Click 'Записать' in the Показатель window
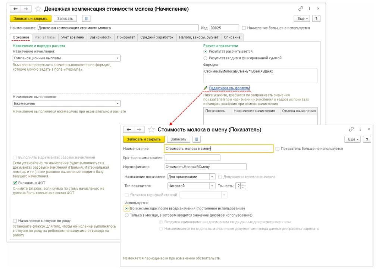 [x=178, y=139]
